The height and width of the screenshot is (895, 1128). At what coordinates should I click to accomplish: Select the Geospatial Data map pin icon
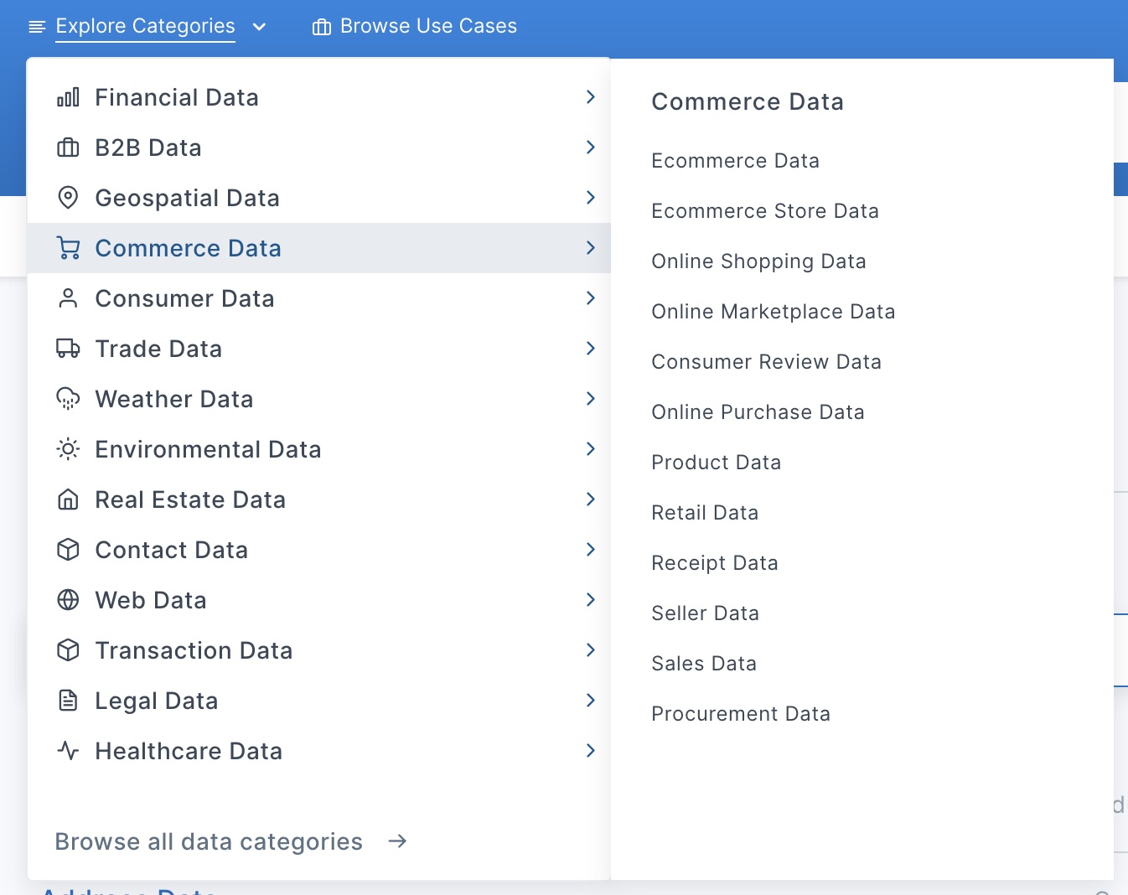[68, 198]
